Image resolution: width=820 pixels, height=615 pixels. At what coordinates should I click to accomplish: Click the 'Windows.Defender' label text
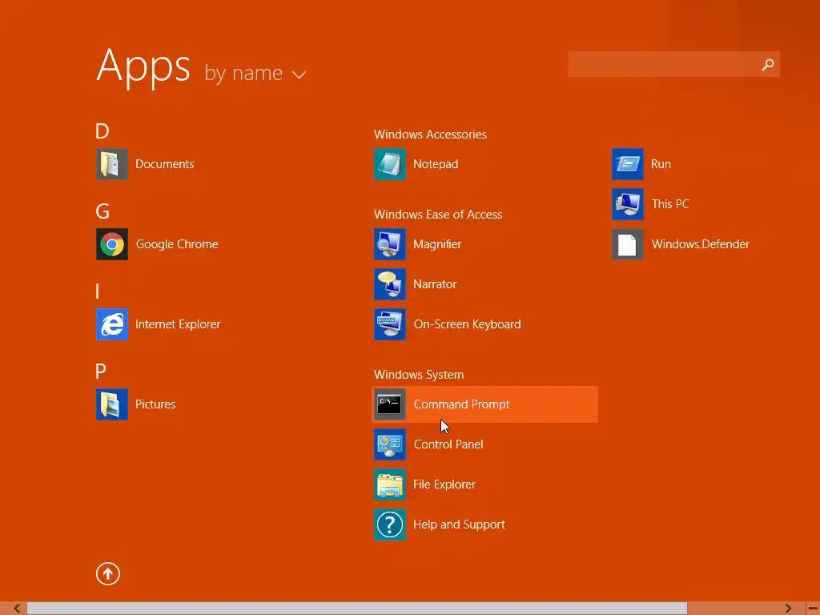tap(700, 244)
